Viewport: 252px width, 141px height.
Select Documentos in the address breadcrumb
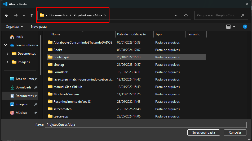click(x=59, y=15)
